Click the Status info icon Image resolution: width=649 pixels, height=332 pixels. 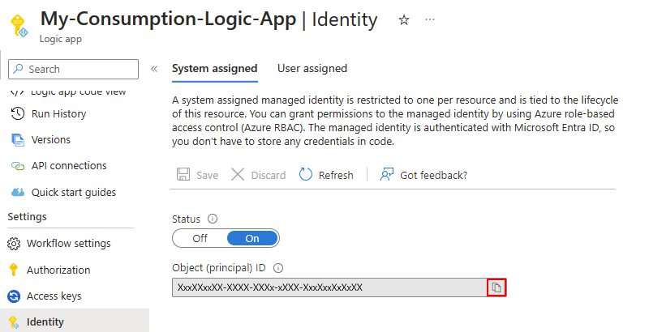213,219
